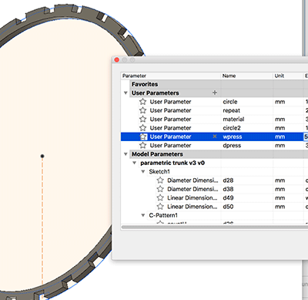The height and width of the screenshot is (300, 308).
Task: Select the C-Pattern1 row label
Action: click(x=163, y=215)
